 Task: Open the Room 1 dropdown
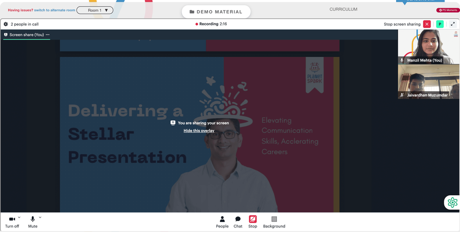tap(95, 10)
